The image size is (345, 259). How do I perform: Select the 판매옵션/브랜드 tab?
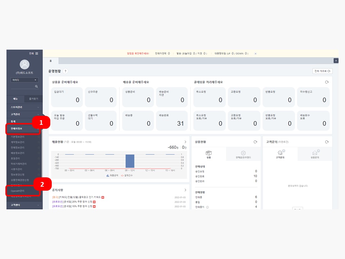point(243,155)
